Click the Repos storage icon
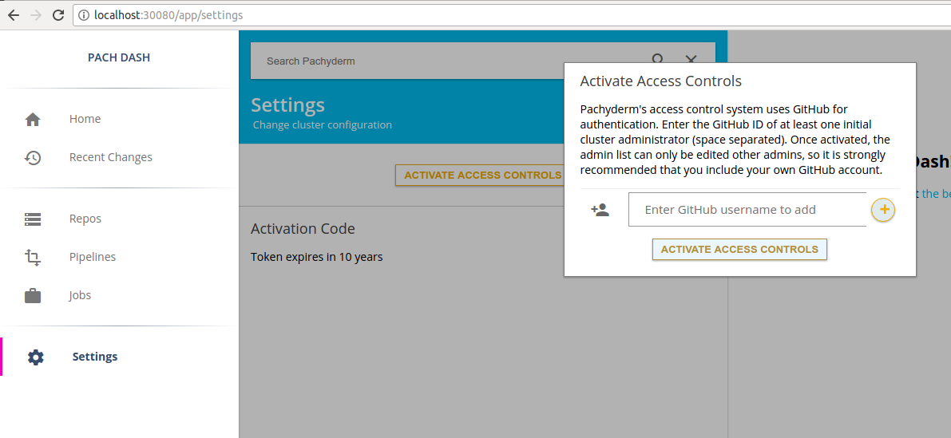The height and width of the screenshot is (438, 951). (x=33, y=219)
